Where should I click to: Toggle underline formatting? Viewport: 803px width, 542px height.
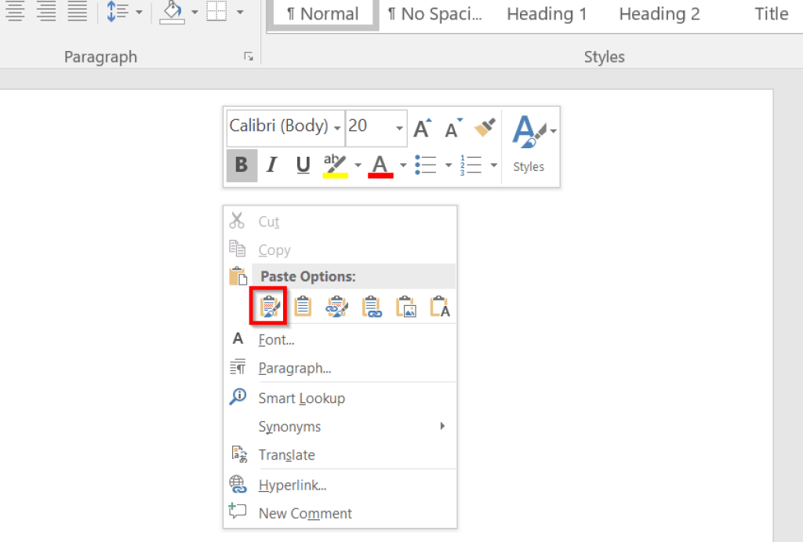click(x=303, y=165)
